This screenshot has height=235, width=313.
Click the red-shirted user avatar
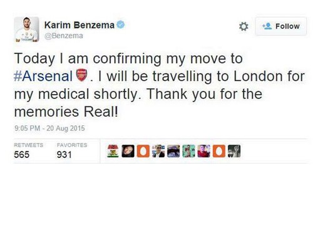coord(204,151)
